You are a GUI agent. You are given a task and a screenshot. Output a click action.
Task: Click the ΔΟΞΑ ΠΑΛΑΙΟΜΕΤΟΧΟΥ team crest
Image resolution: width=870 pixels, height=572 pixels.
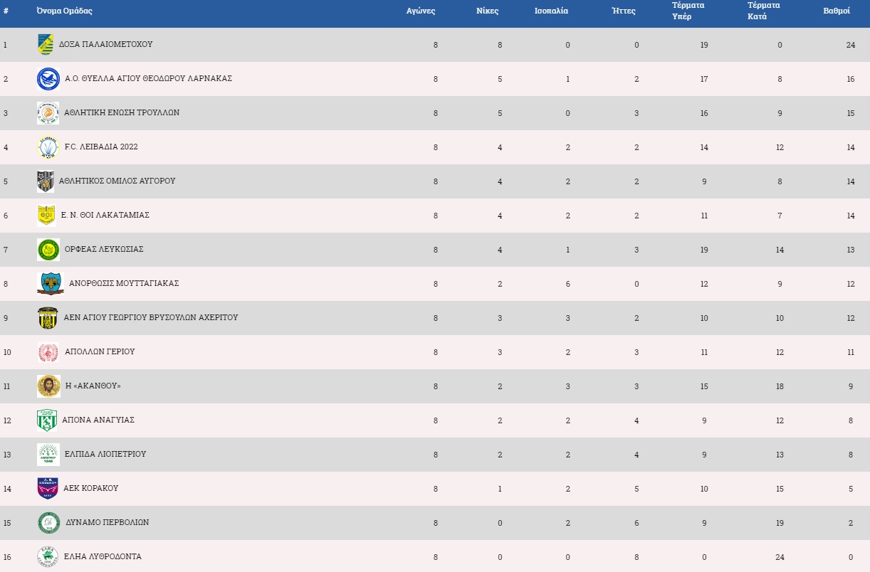click(x=46, y=44)
